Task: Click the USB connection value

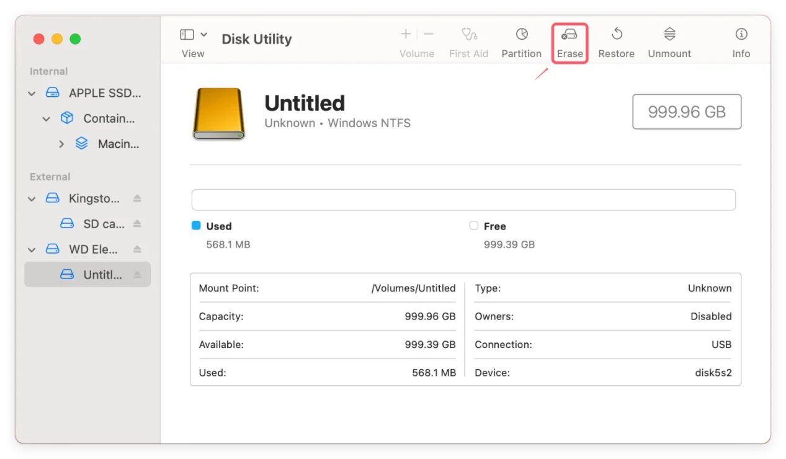Action: tap(721, 344)
